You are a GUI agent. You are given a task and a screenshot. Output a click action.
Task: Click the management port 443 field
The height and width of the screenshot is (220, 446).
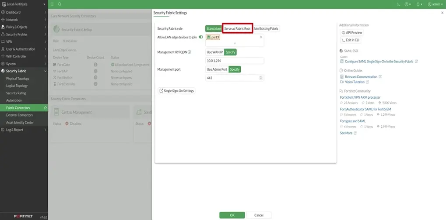click(x=235, y=78)
